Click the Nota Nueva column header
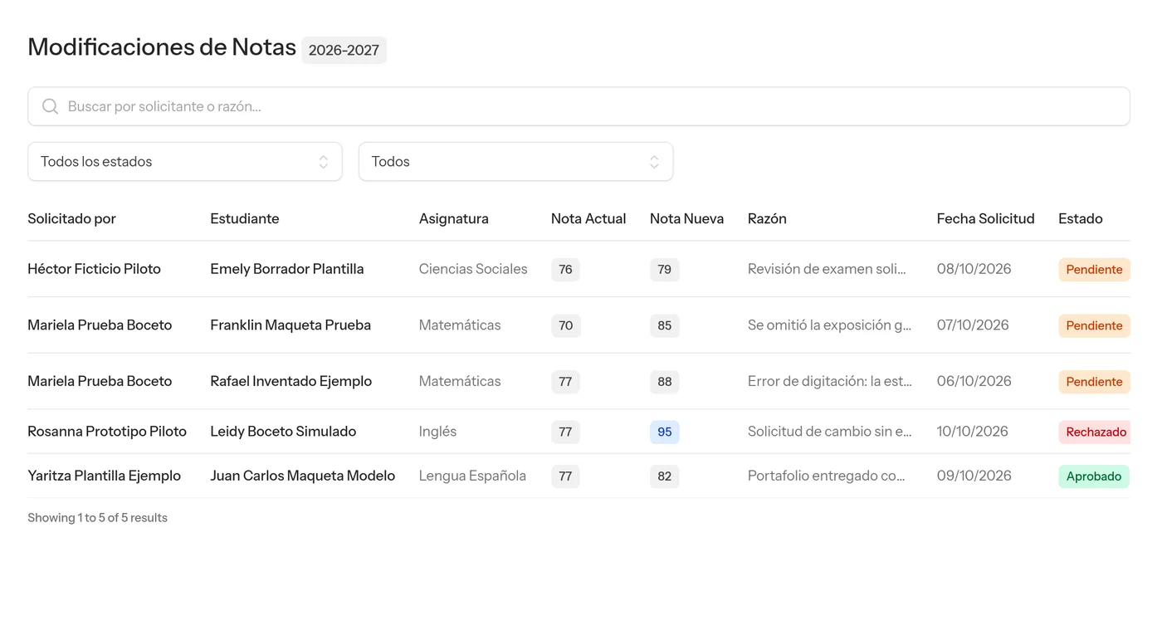 point(686,219)
